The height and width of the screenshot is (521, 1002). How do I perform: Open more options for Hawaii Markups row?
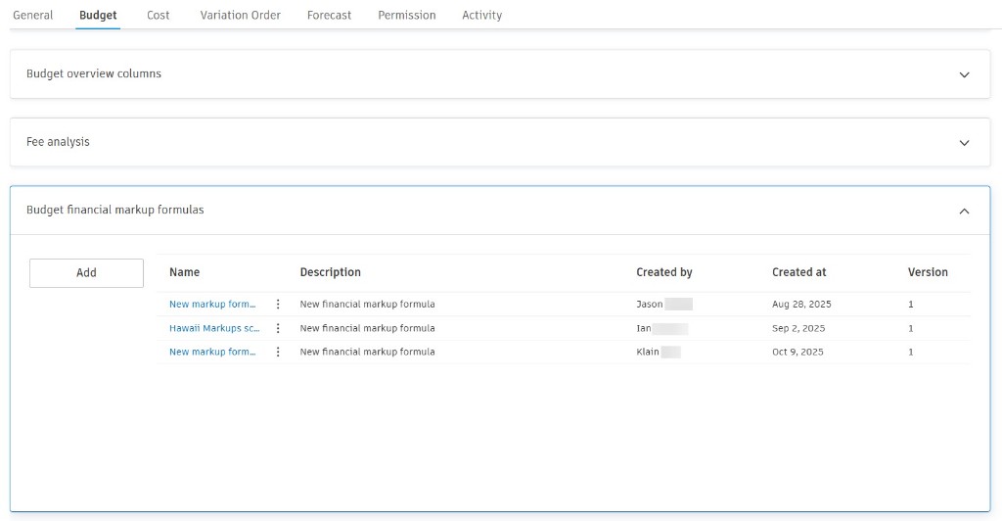[278, 328]
